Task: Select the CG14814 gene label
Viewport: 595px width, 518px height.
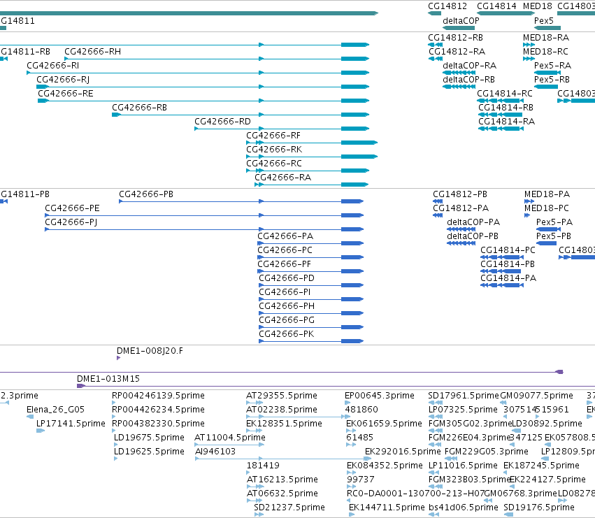Action: tap(496, 6)
